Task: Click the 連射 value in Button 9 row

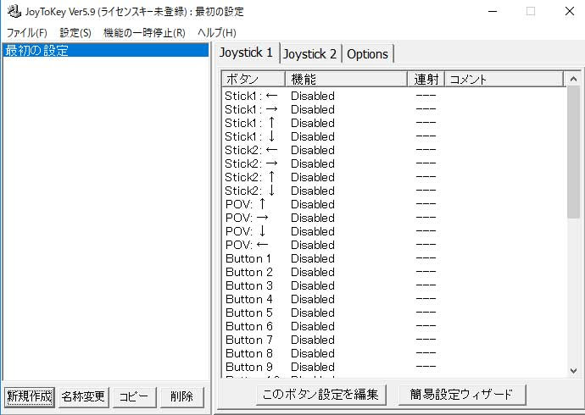Action: coord(426,367)
